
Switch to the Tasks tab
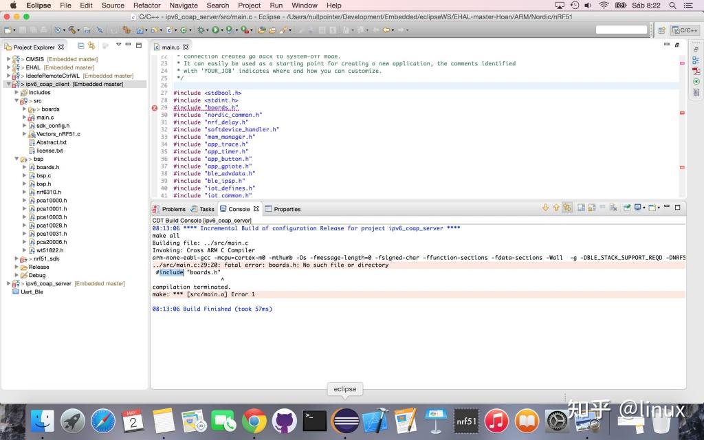pyautogui.click(x=203, y=209)
